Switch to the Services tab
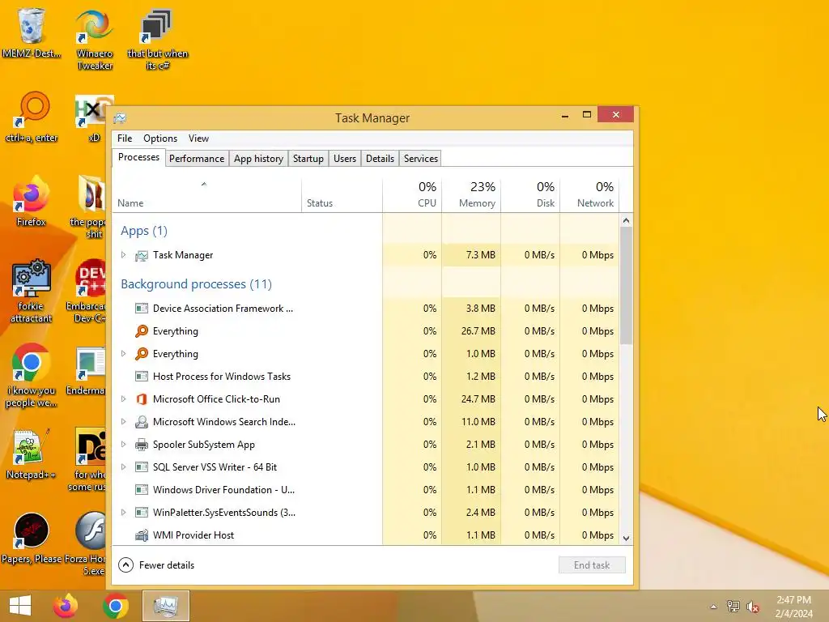 coord(421,159)
